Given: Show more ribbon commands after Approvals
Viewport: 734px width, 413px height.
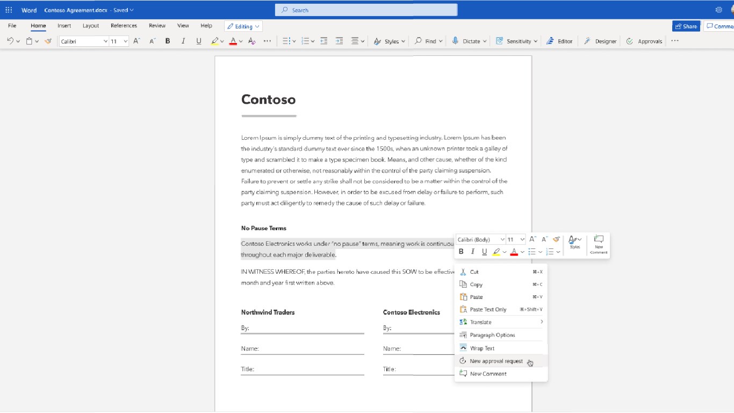Looking at the screenshot, I should (675, 41).
